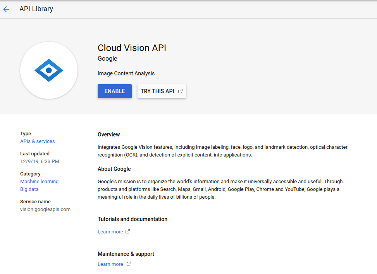Open external-link icon inside Try This API
Screen dimensions: 377x274
(x=180, y=91)
